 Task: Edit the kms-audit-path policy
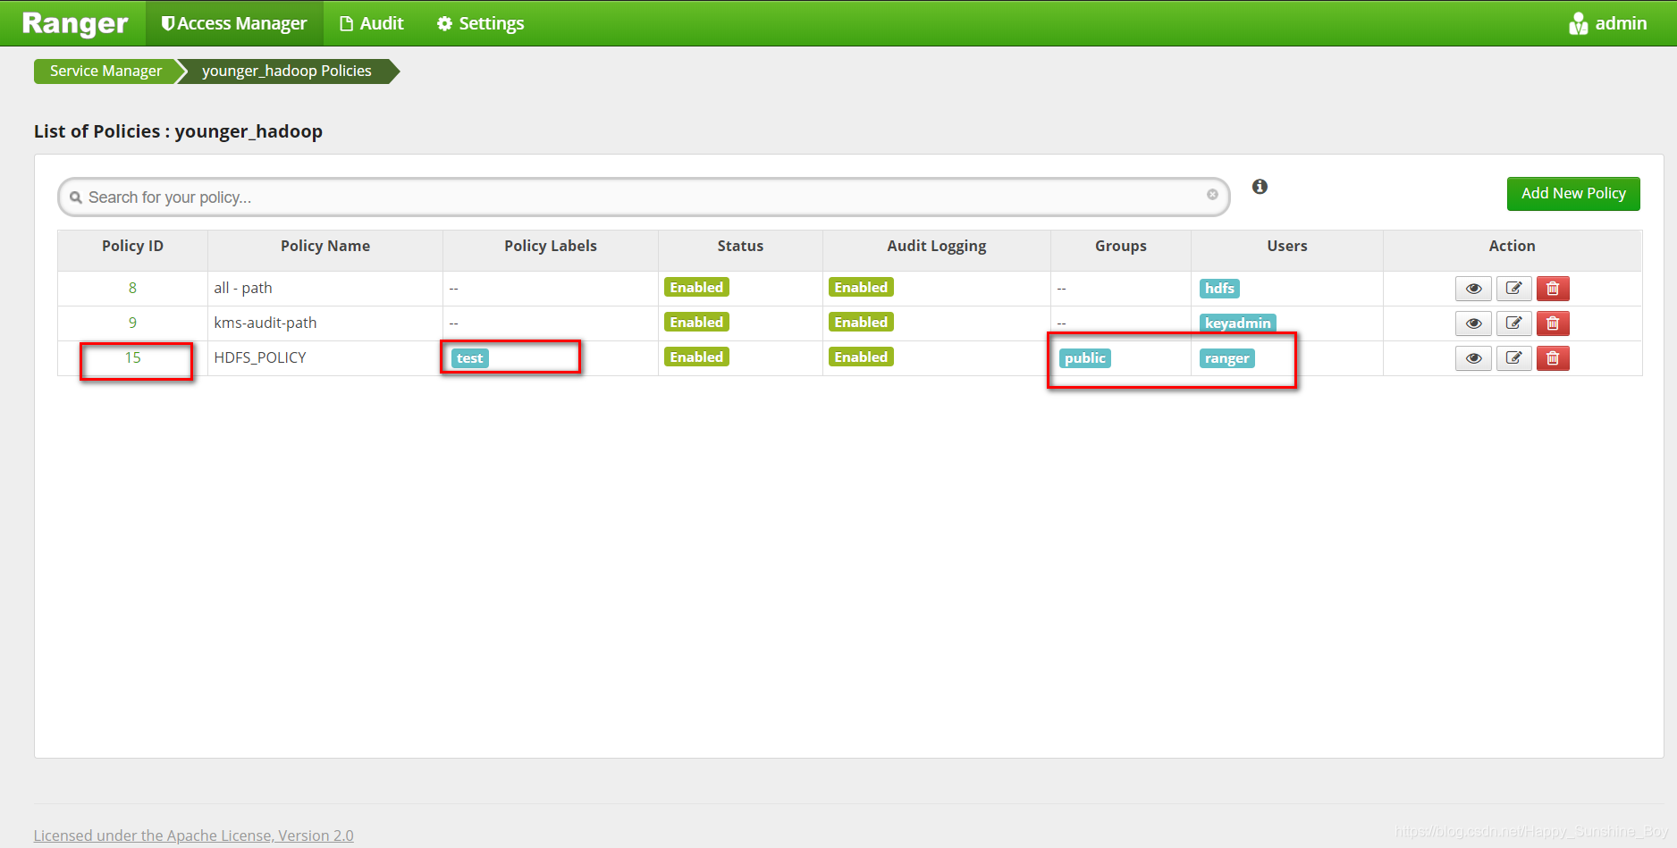[x=1513, y=323]
